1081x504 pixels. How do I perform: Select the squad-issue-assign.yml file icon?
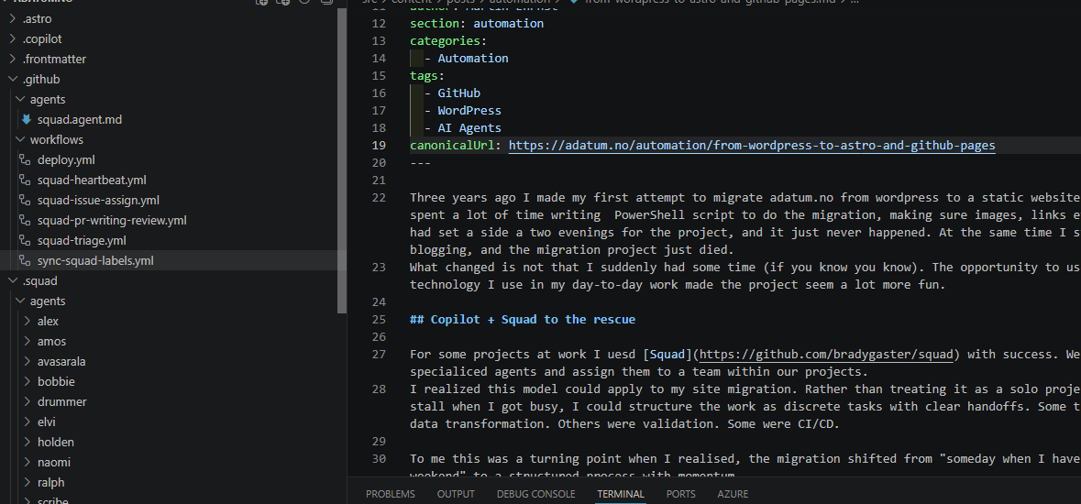(x=26, y=200)
